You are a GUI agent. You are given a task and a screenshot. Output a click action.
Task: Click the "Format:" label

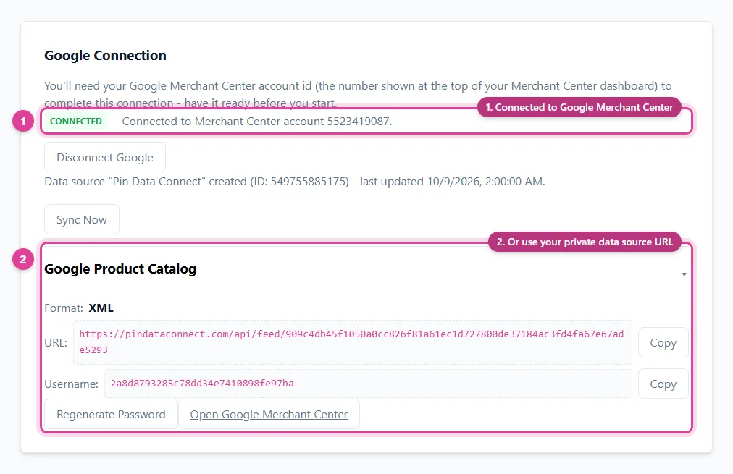(x=64, y=308)
